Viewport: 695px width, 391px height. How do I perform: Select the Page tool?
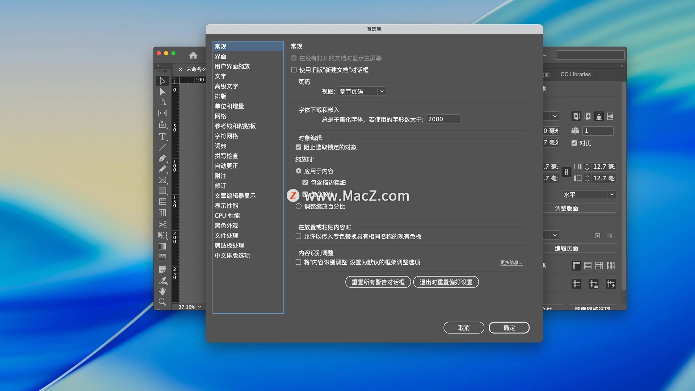163,102
